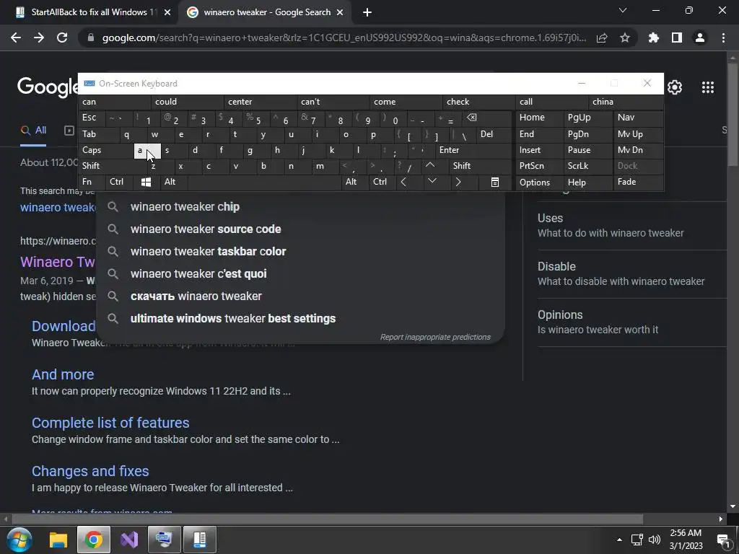Share this page icon in address bar
739x554 pixels.
click(x=602, y=38)
